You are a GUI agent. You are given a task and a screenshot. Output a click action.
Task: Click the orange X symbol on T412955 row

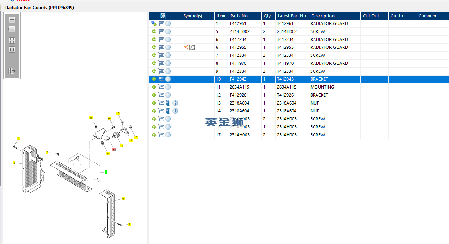tap(185, 47)
